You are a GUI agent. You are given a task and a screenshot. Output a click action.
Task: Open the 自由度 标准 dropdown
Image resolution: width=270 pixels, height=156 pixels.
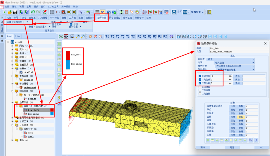(253, 59)
